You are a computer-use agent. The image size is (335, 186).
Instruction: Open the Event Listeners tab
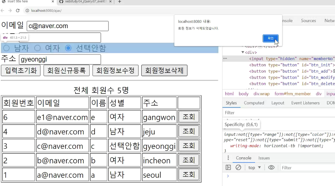pyautogui.click(x=305, y=103)
